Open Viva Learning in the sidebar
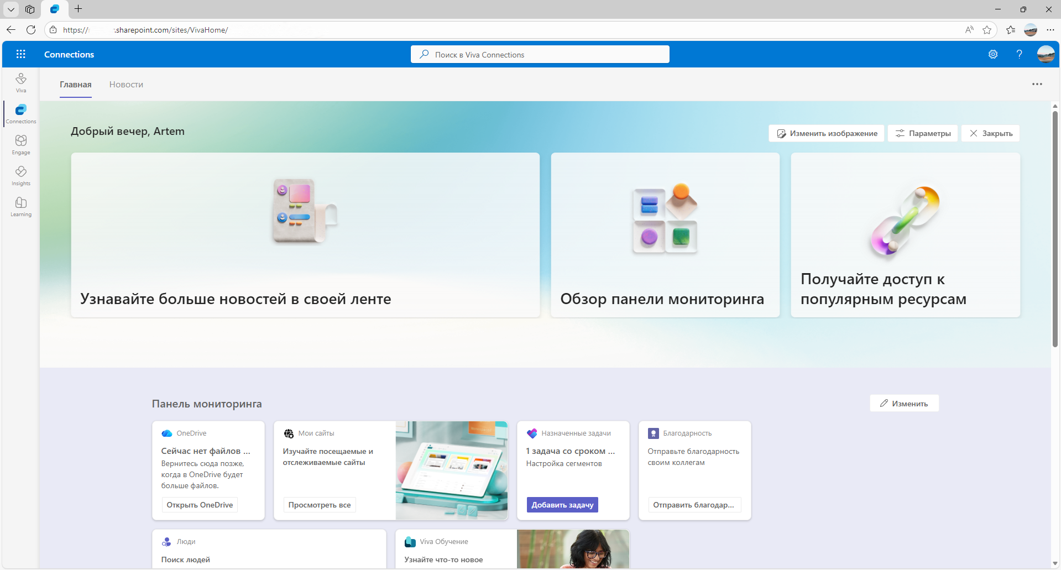This screenshot has height=570, width=1061. pos(20,206)
